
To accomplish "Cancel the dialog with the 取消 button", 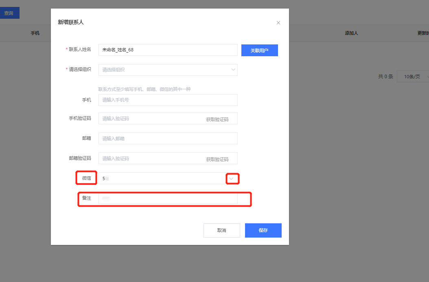I will (x=221, y=230).
